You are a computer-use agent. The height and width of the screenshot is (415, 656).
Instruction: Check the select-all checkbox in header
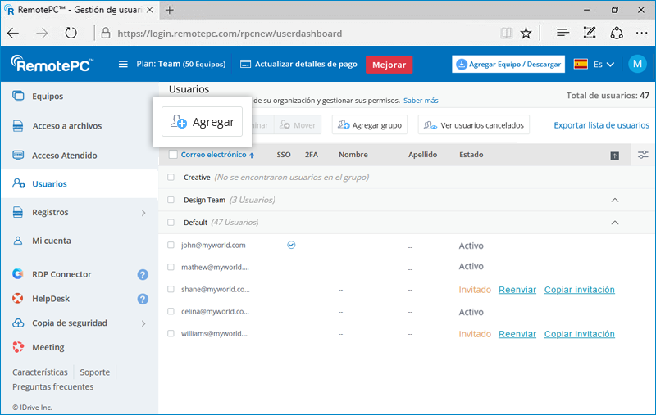[173, 155]
